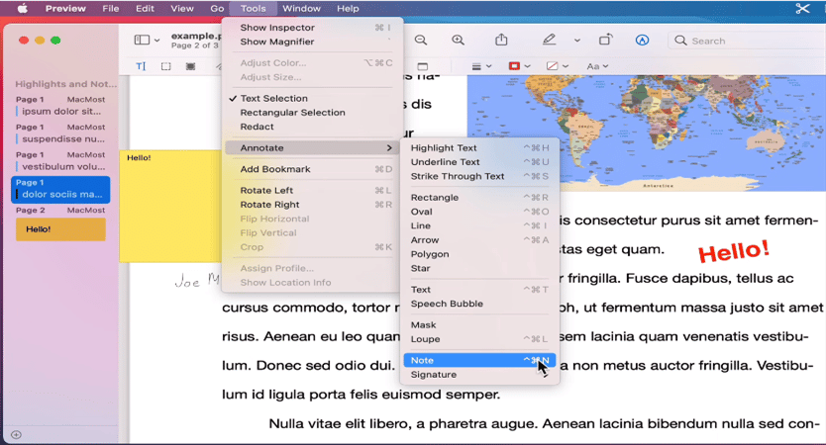Choose Text annotation in submenu
826x445 pixels.
pyautogui.click(x=479, y=290)
